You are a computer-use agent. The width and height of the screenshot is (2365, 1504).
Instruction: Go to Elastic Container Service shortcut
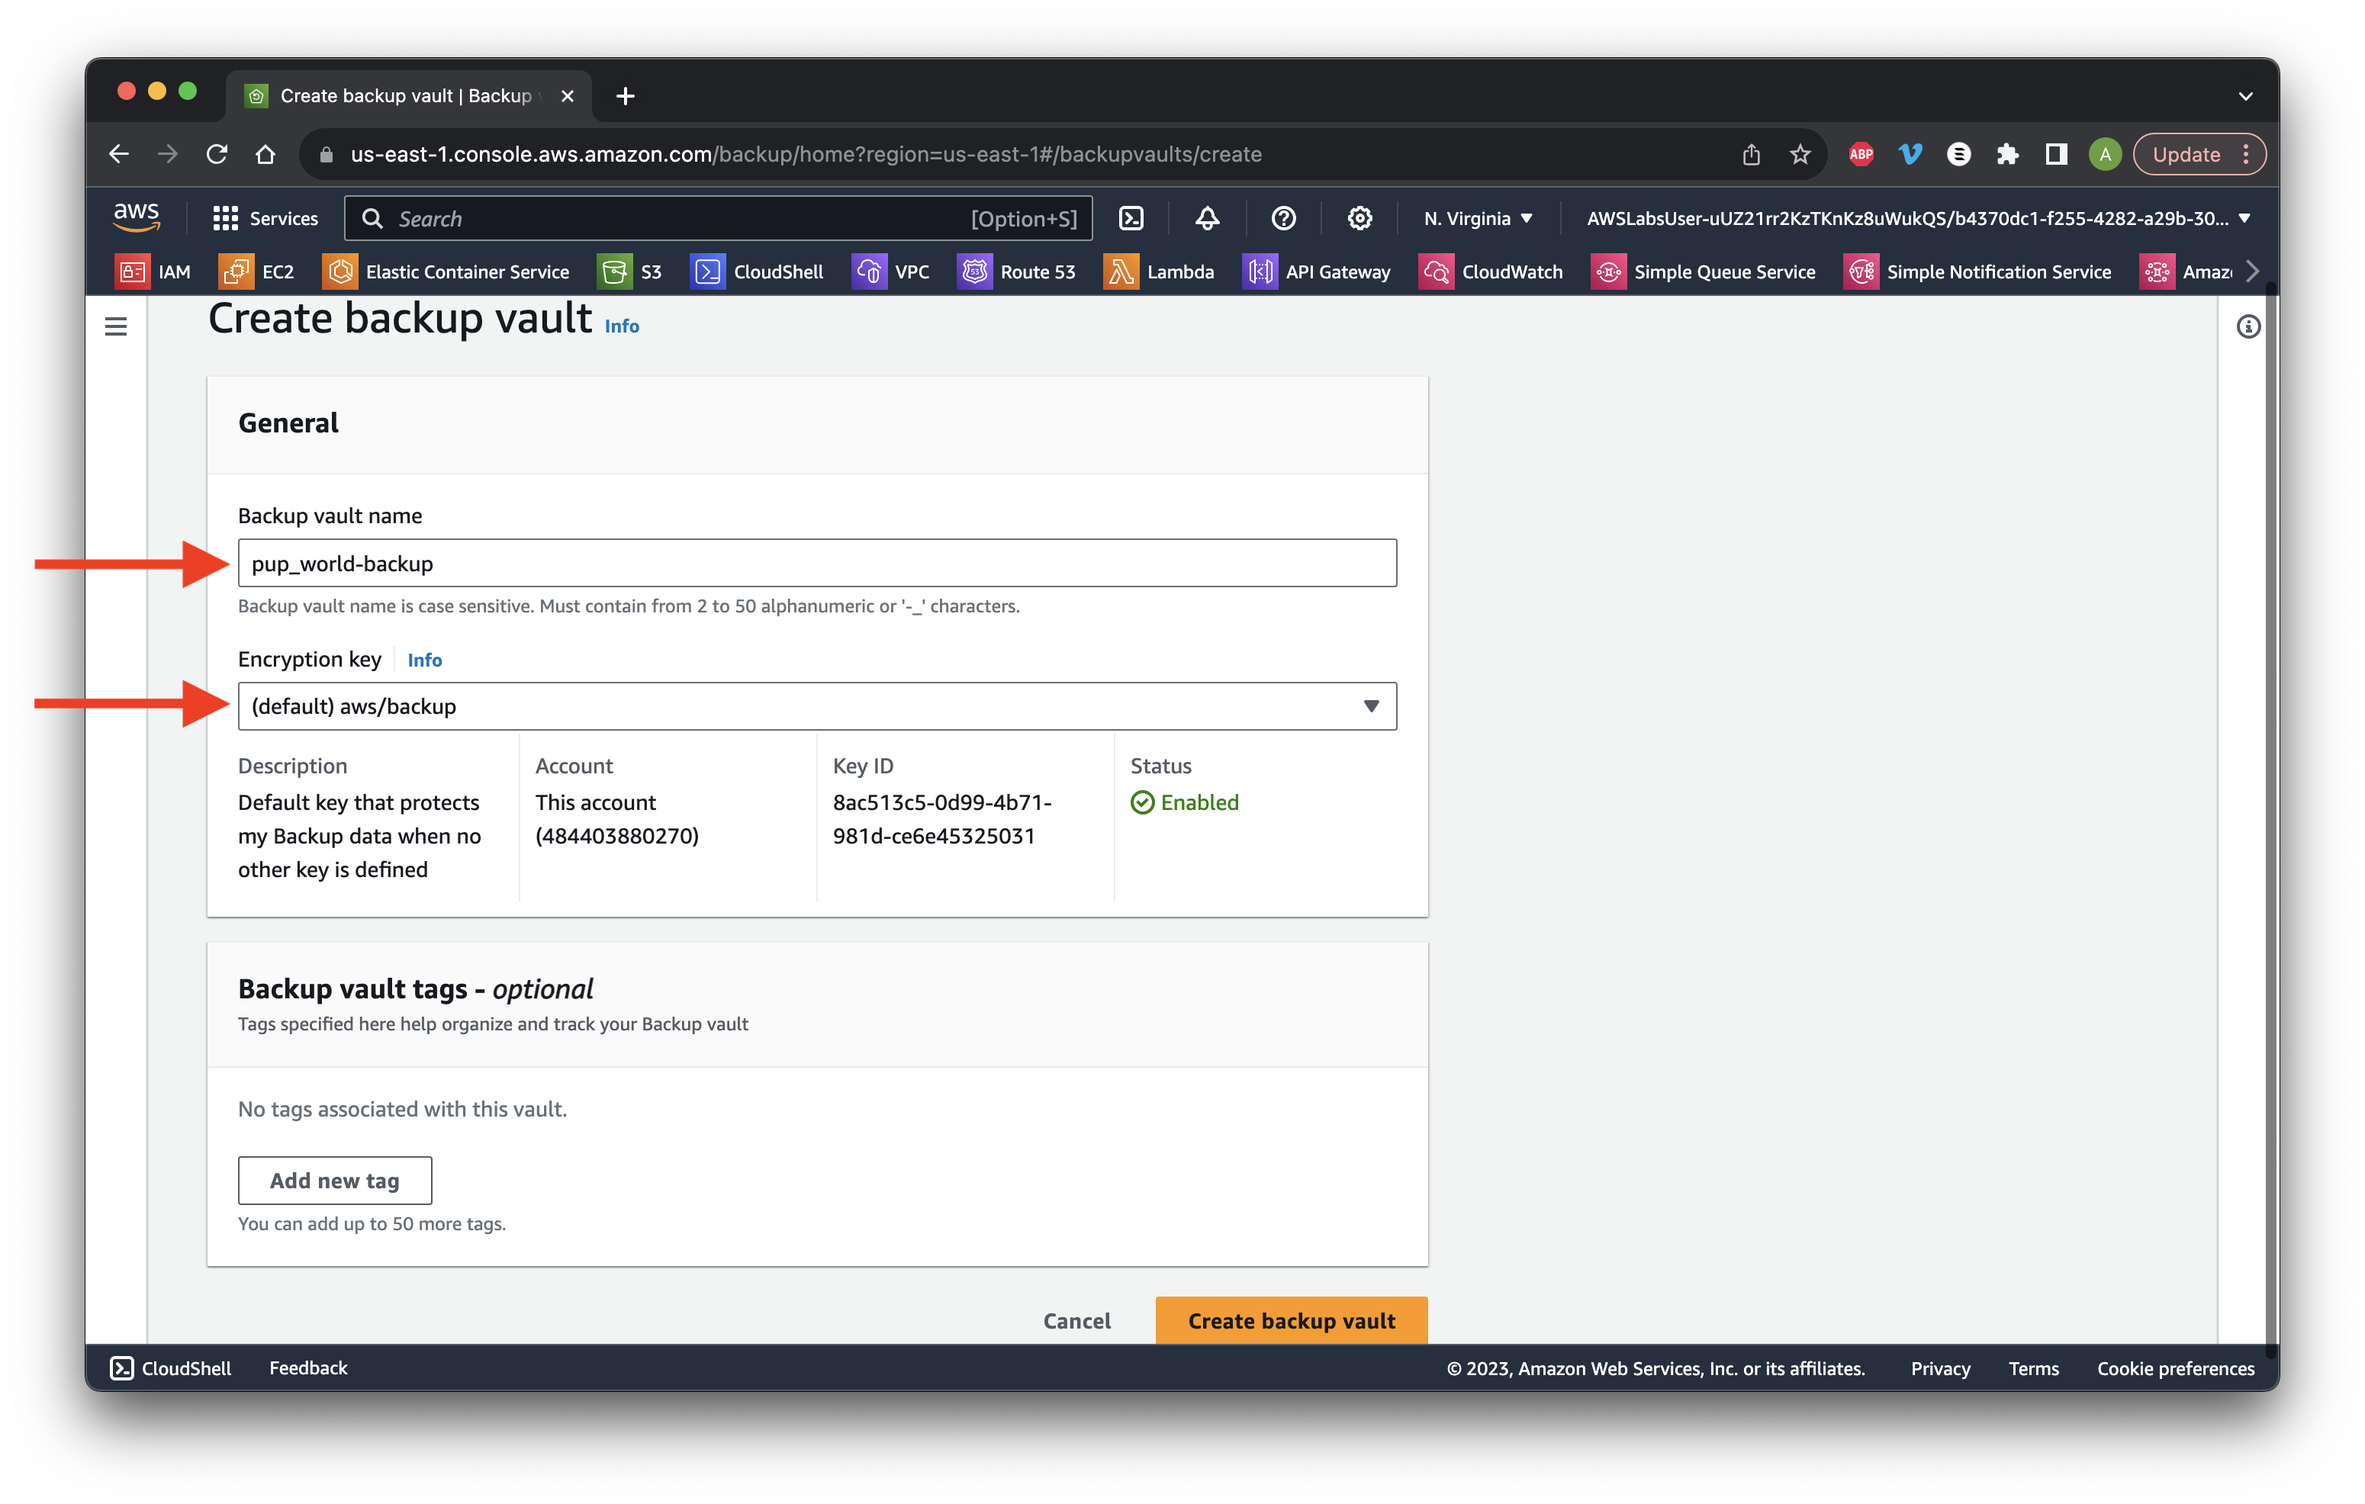[x=446, y=272]
